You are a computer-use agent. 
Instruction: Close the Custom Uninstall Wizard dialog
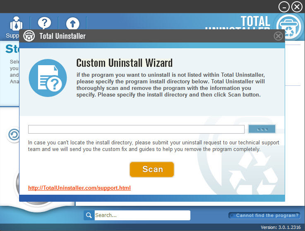pos(278,36)
